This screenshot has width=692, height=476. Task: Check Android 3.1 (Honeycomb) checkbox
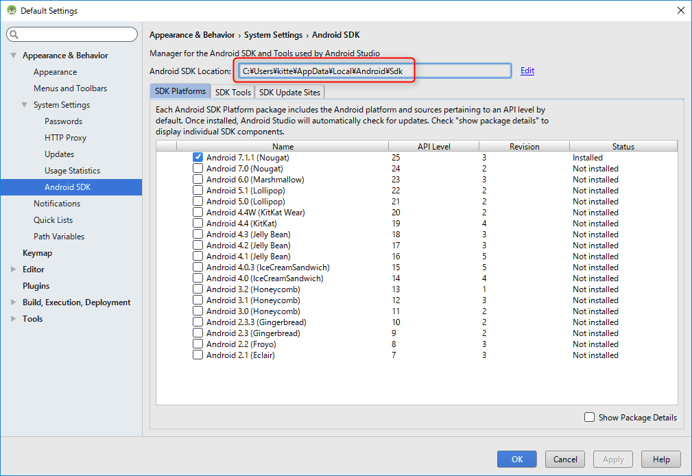(198, 300)
